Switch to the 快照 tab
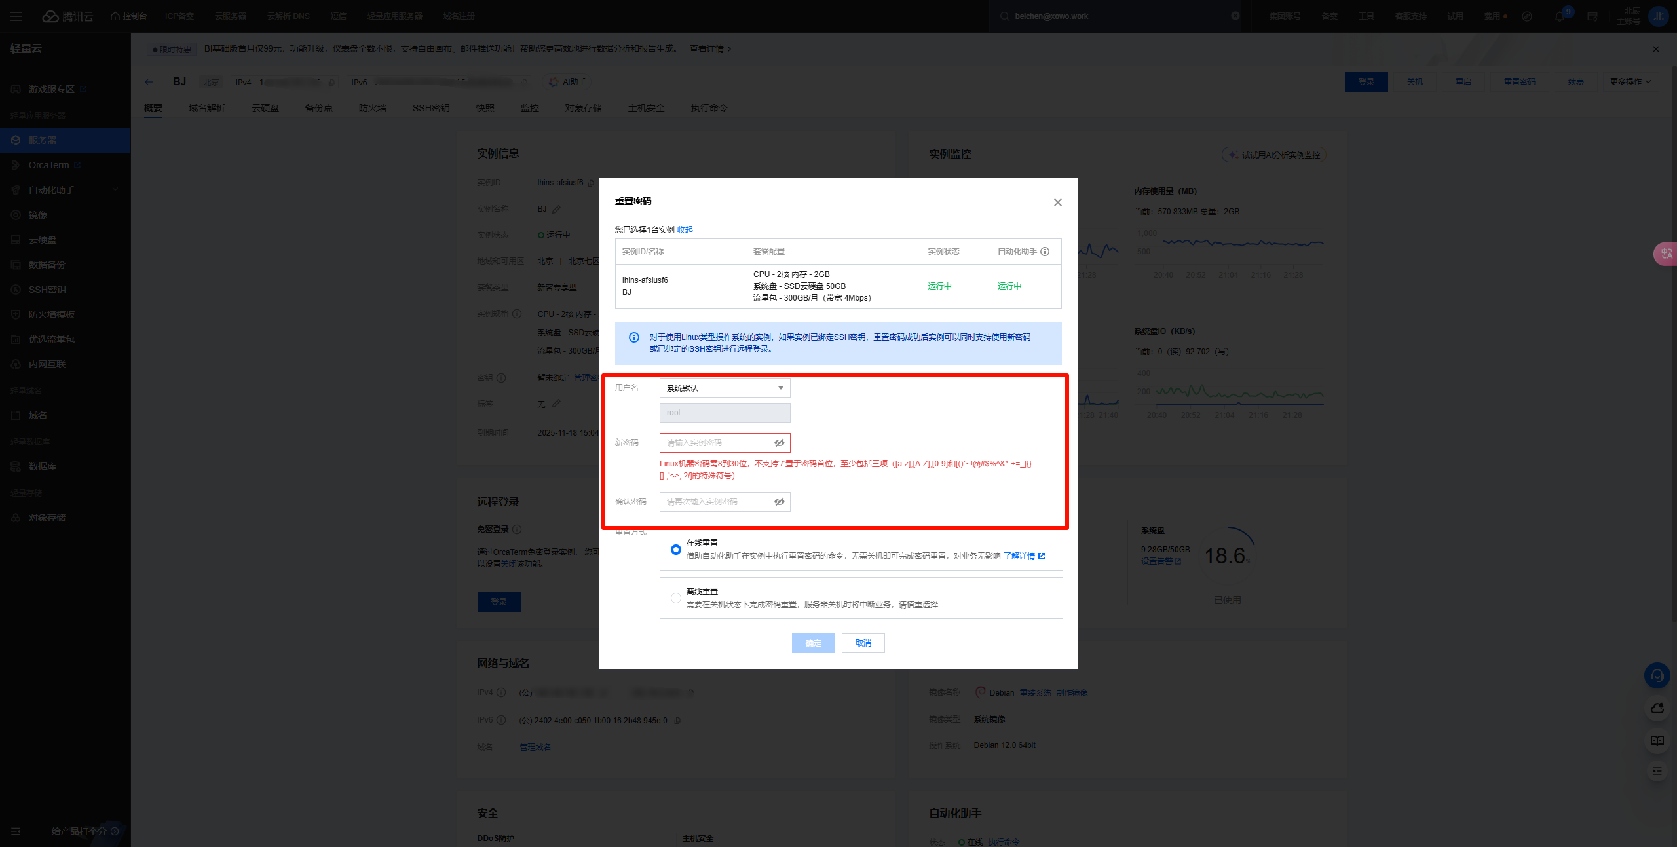The width and height of the screenshot is (1677, 847). [485, 108]
